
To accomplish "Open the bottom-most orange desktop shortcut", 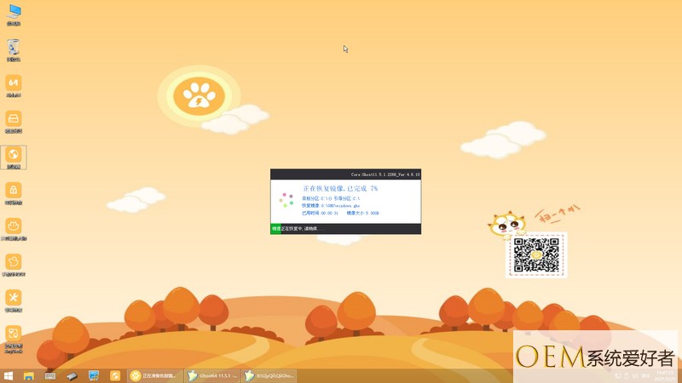I will [x=14, y=334].
